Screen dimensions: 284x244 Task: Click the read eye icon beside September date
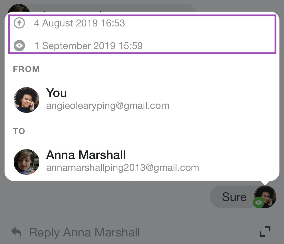19,46
